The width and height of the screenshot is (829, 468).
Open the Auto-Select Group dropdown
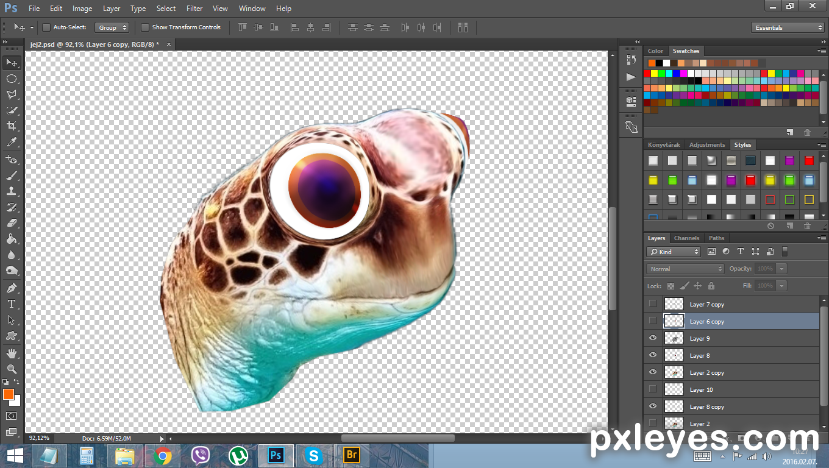click(112, 27)
